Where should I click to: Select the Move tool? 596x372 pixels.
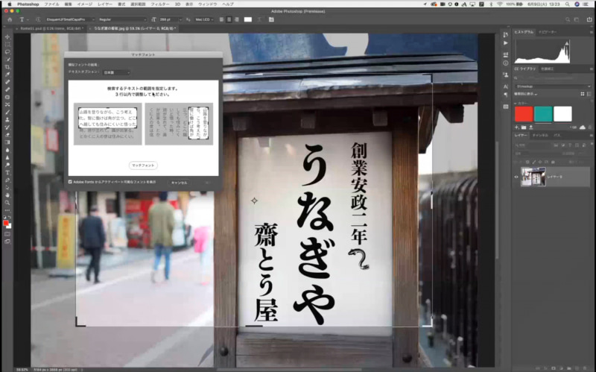click(7, 37)
